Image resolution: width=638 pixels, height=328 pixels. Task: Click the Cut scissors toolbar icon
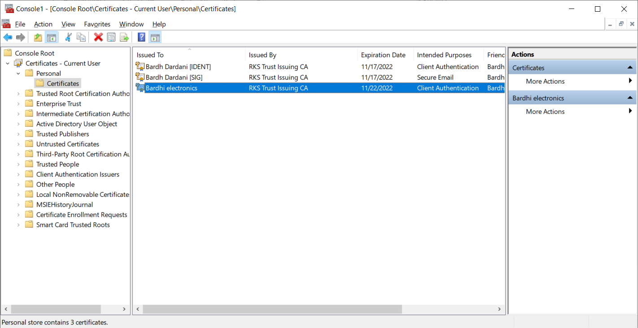(x=68, y=38)
